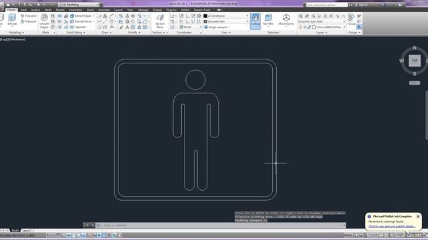Open the 2D Wireframe visual style dropdown
428x240 pixels.
click(x=226, y=16)
